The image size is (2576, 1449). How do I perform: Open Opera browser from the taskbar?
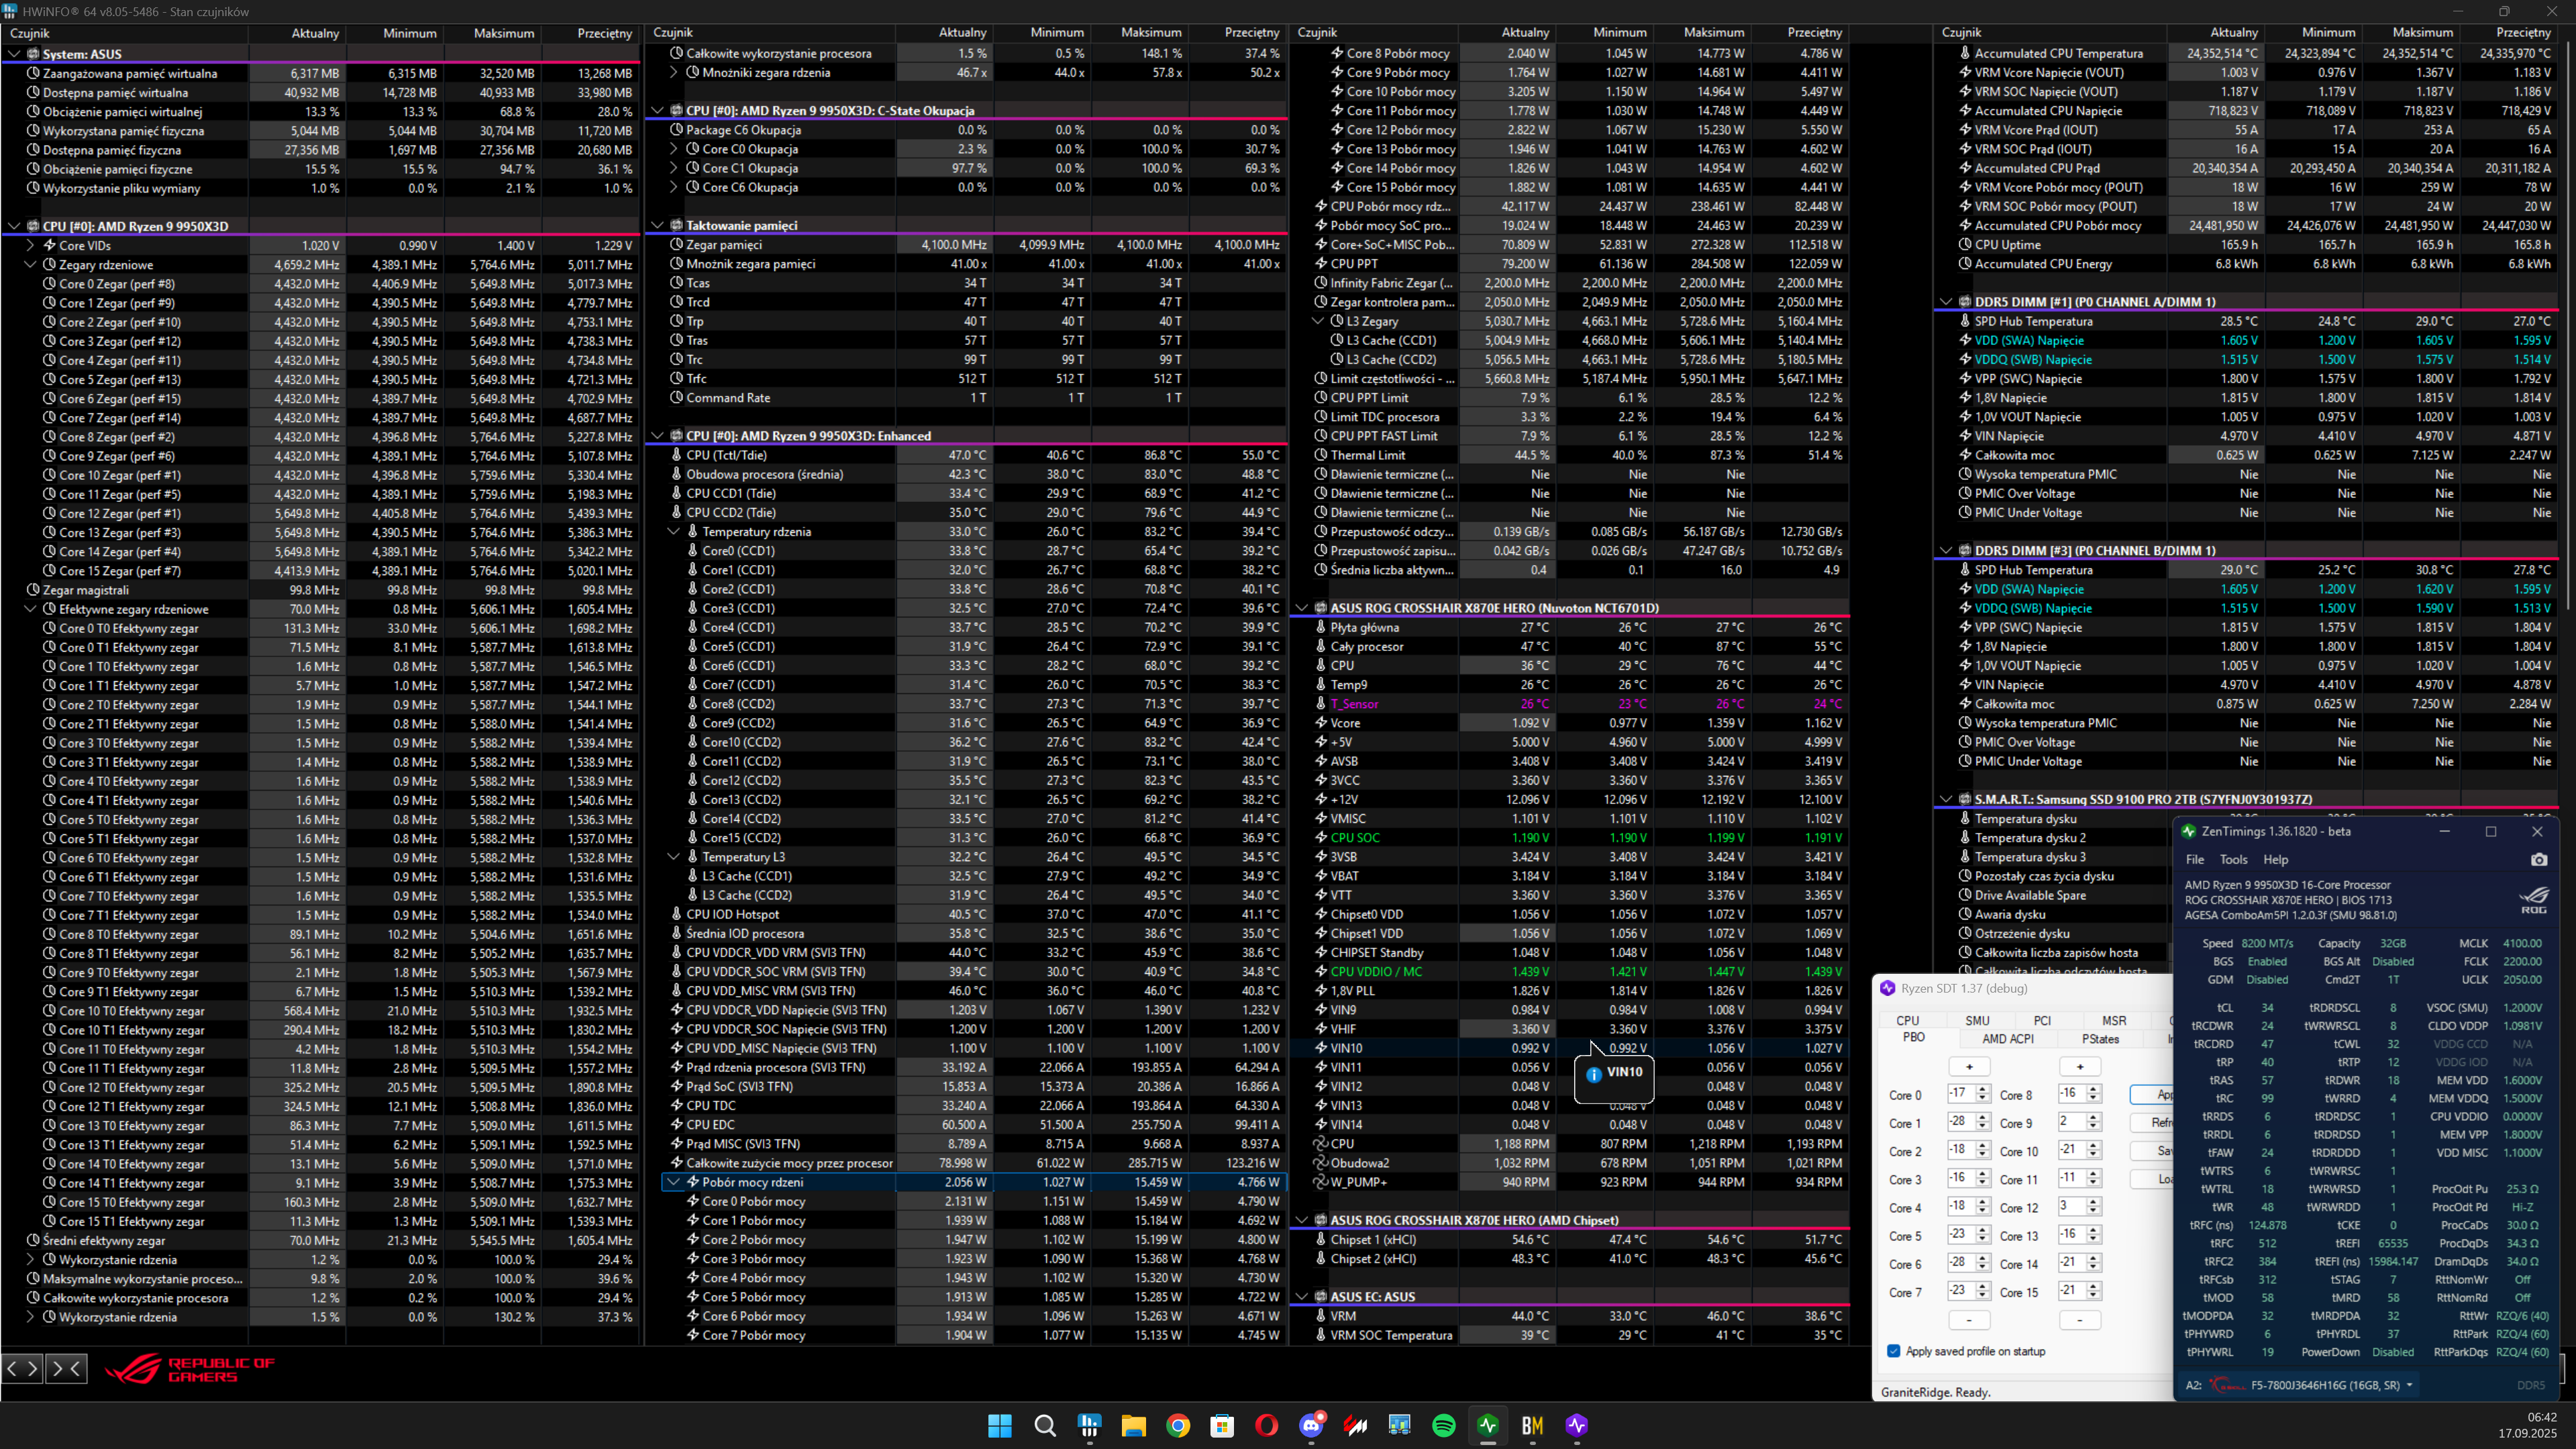[x=1266, y=1425]
